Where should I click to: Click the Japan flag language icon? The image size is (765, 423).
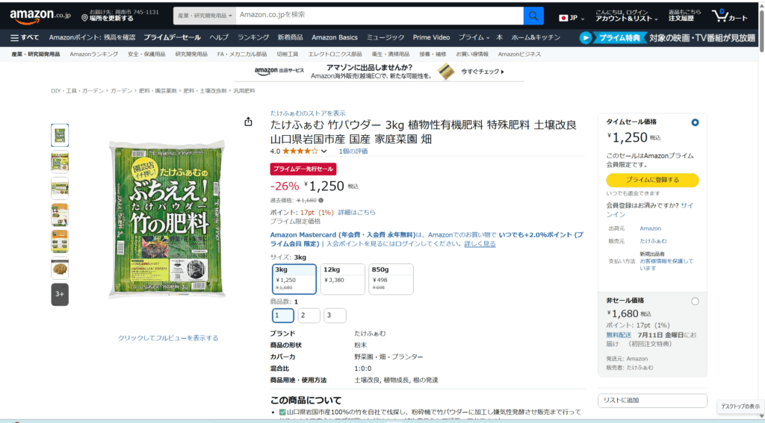point(563,18)
